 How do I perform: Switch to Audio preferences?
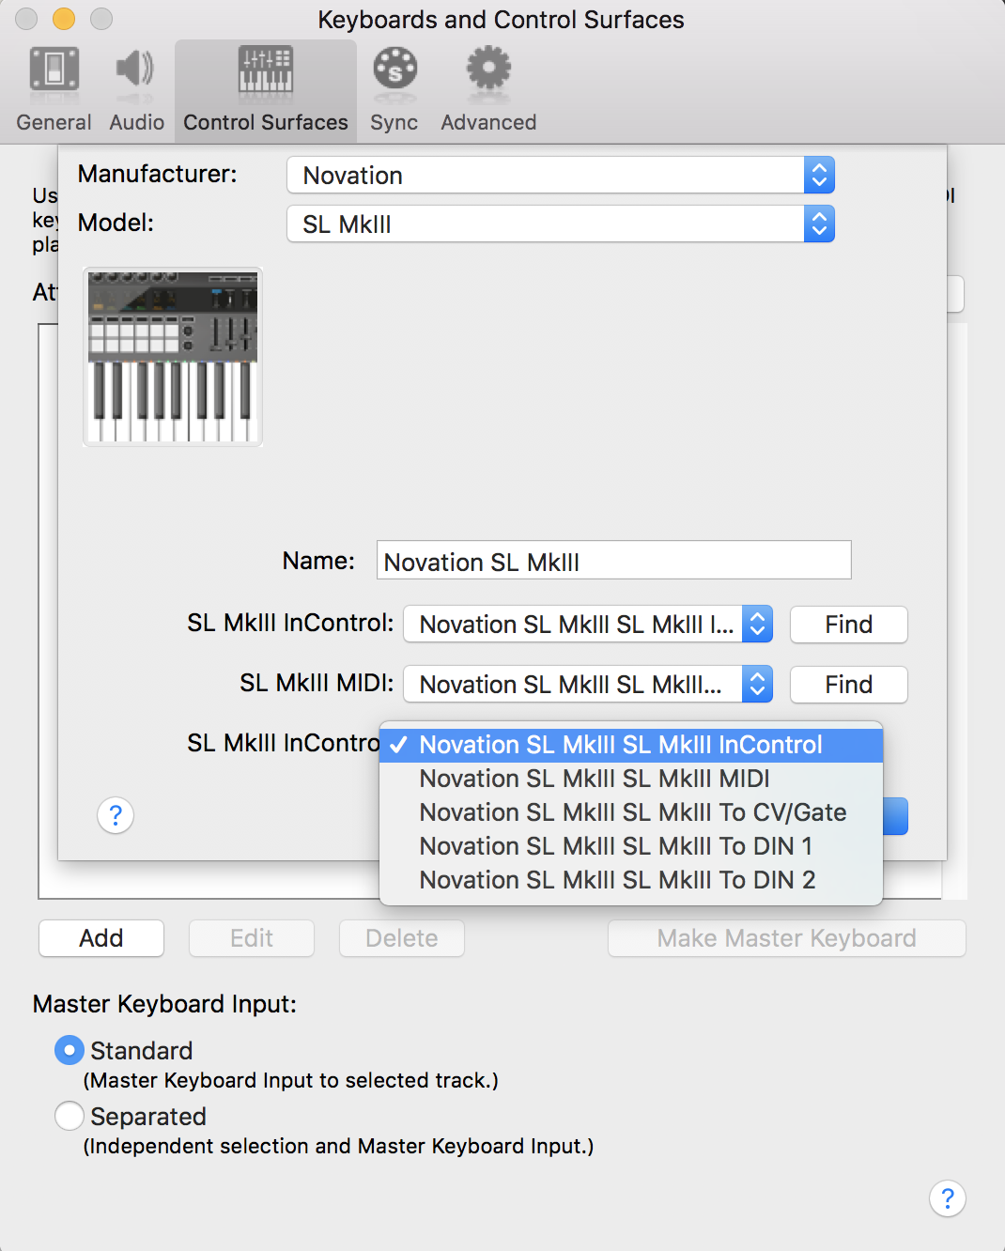click(x=136, y=90)
